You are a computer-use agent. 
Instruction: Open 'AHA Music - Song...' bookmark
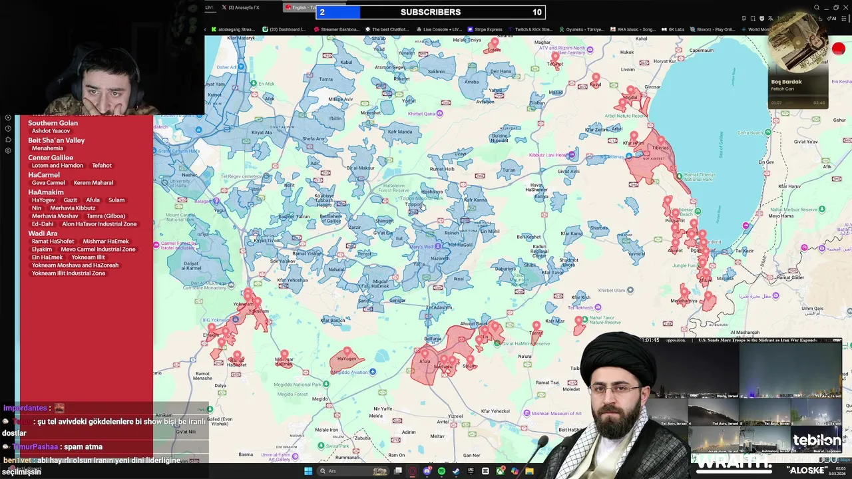(x=632, y=29)
